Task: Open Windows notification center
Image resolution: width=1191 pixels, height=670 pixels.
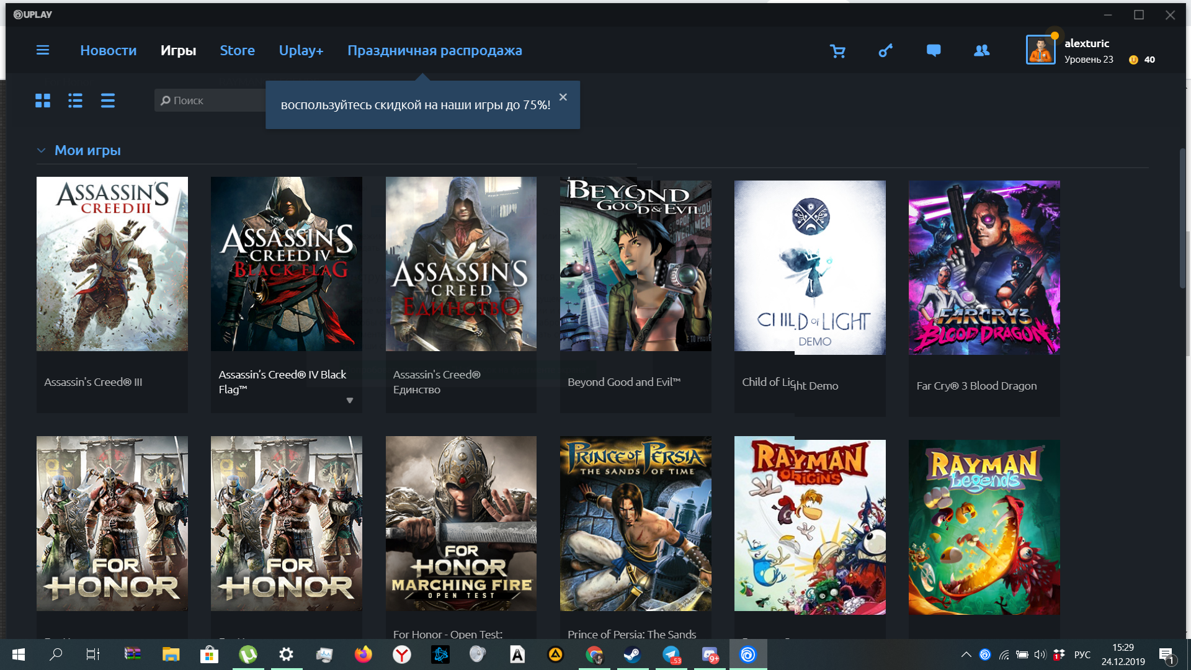Action: pyautogui.click(x=1166, y=654)
